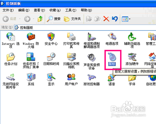The width and height of the screenshot is (156, 124).
Task: Expand the Views dropdown arrow
Action: pos(130,19)
